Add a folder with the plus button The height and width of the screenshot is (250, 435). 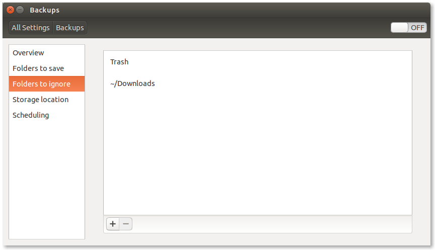(x=113, y=224)
